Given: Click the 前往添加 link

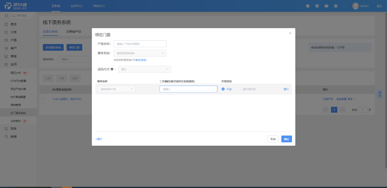Looking at the screenshot, I should [141, 60].
